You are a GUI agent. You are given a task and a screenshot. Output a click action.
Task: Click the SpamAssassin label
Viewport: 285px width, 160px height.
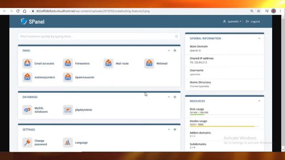click(x=85, y=77)
